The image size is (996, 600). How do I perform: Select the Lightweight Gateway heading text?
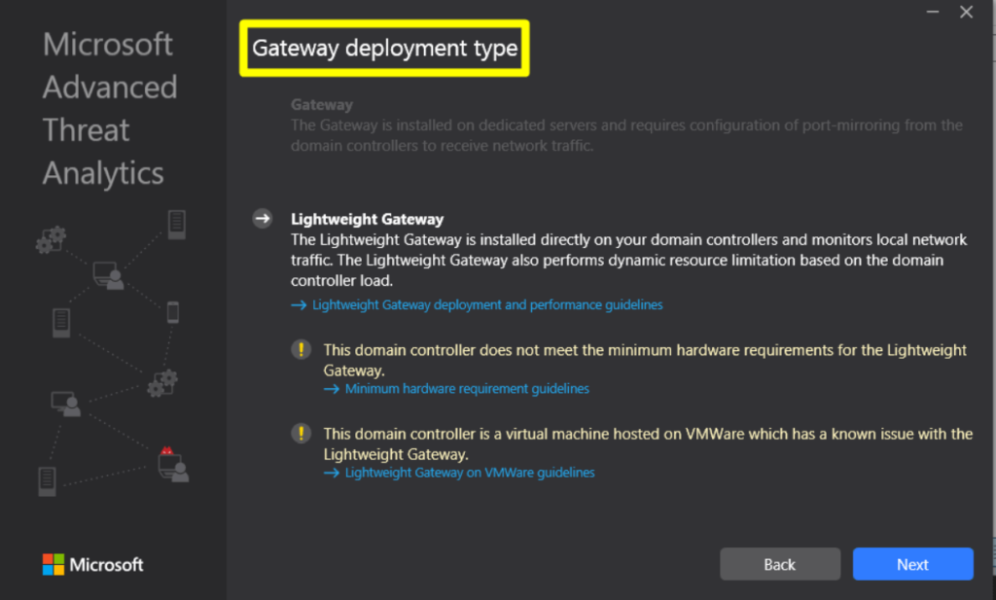point(367,219)
